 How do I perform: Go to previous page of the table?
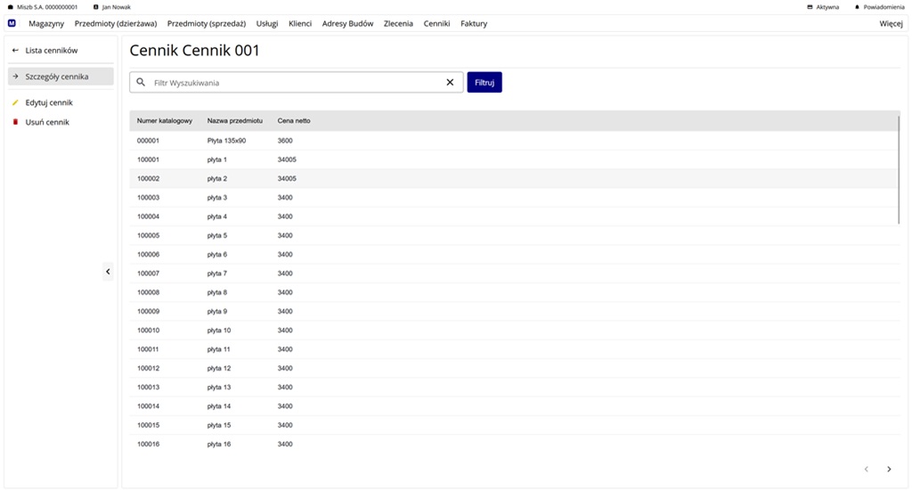click(866, 470)
